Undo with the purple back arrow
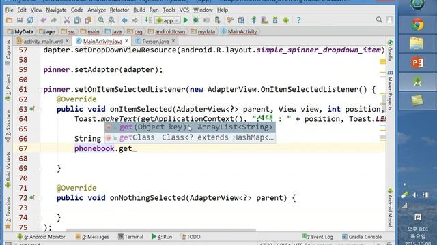 click(x=43, y=20)
